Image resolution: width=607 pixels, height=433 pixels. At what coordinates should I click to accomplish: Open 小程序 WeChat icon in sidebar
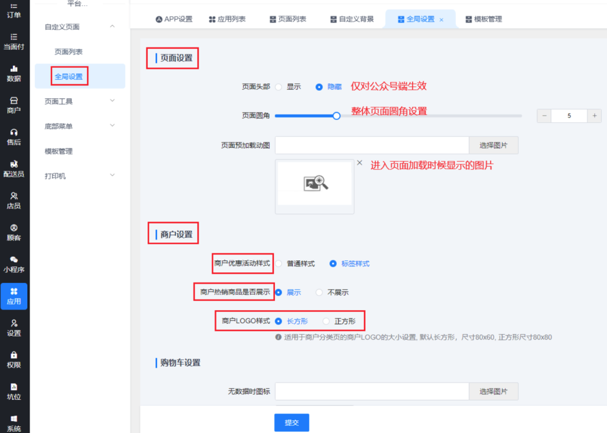(14, 264)
